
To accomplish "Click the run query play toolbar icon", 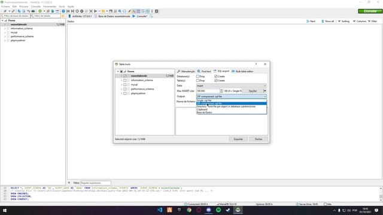I will coord(96,11).
